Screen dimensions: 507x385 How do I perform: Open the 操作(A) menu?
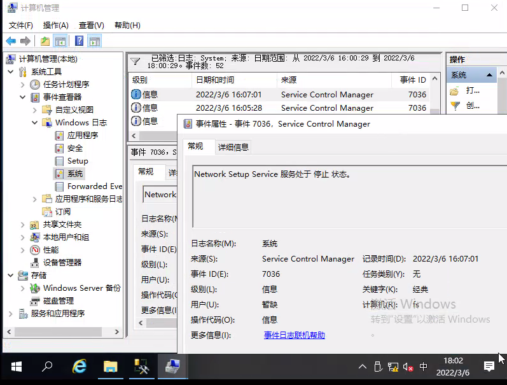coord(55,25)
